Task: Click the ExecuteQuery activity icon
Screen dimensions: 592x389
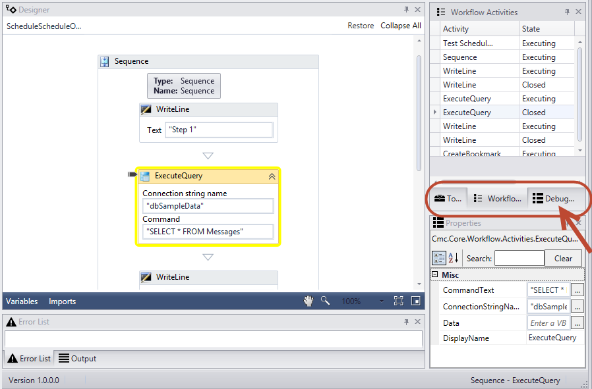Action: pyautogui.click(x=144, y=176)
